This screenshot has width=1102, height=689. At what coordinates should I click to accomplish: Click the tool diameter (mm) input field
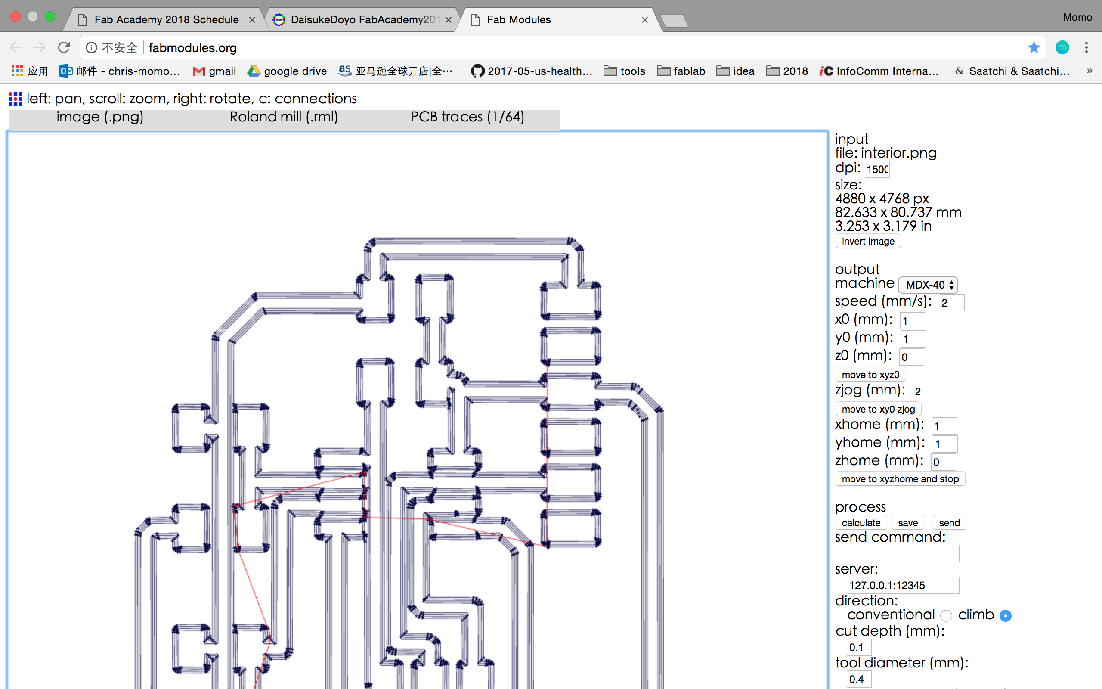click(x=859, y=679)
